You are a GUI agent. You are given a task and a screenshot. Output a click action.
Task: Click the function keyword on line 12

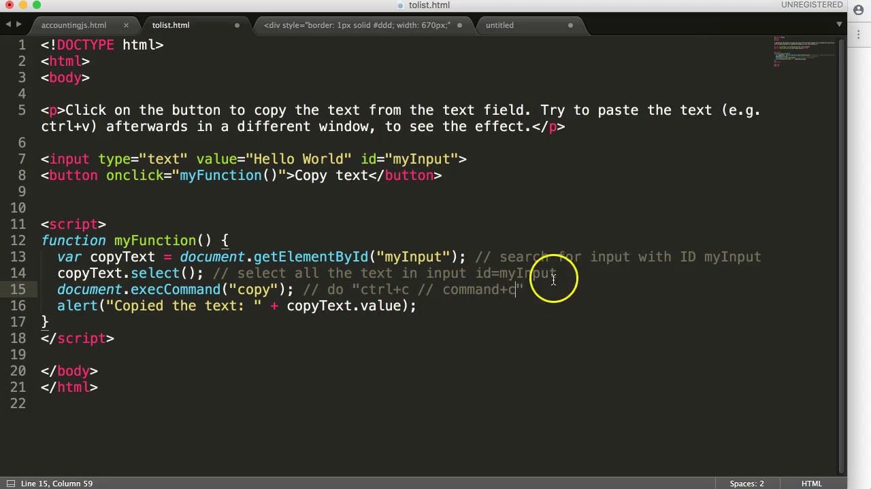click(x=73, y=240)
